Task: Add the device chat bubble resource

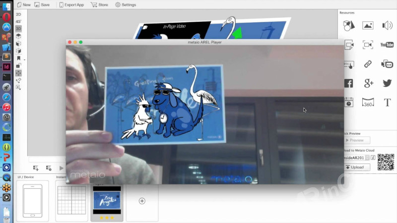Action: (387, 64)
